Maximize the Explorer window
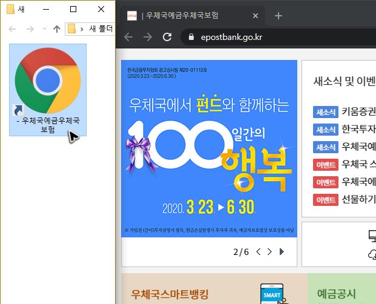 (x=73, y=9)
